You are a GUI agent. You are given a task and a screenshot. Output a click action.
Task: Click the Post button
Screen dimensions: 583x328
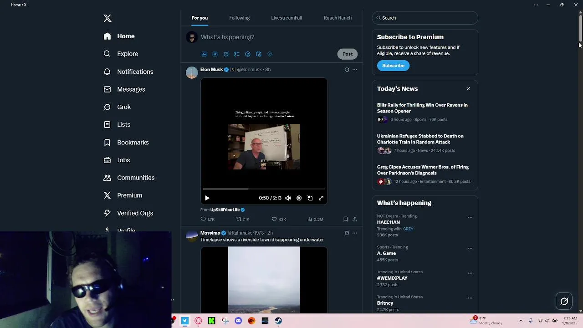coord(348,54)
